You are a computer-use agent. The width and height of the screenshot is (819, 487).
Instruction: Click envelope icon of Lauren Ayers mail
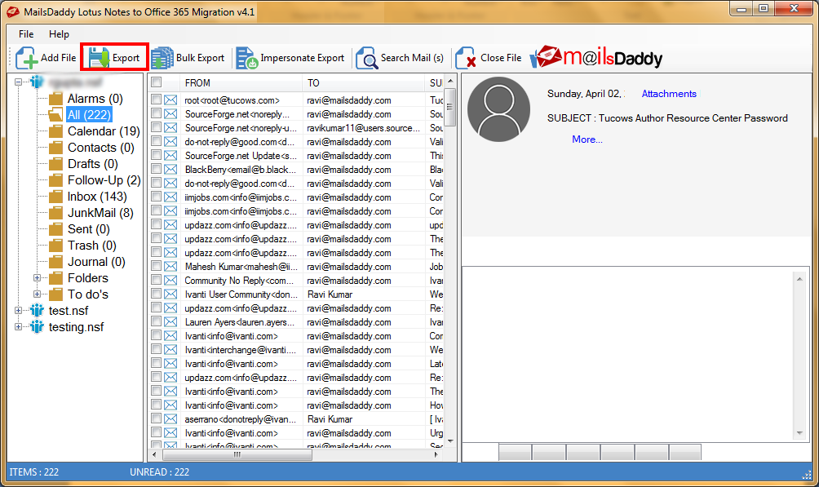click(x=170, y=322)
